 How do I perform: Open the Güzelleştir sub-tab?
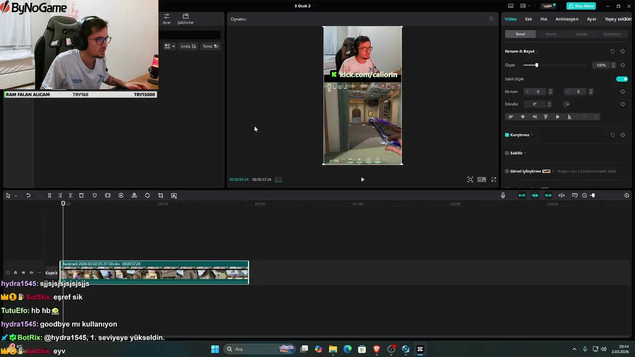612,34
